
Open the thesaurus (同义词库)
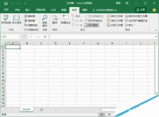(17, 19)
